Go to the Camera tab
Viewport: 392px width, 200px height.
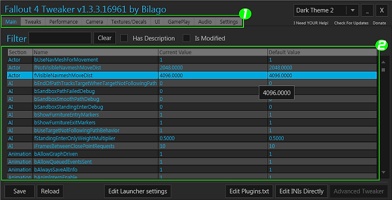(94, 22)
